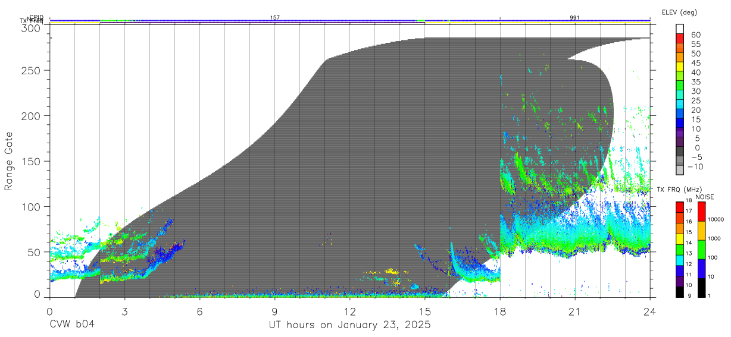Click the '18' label on TX FRQ colorbar
Screen dimensions: 731x337
(688, 201)
